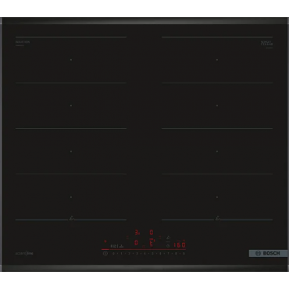289x289 pixels.
Task: Tap the red Wi-Fi Home Connect icon
Action: (105, 241)
